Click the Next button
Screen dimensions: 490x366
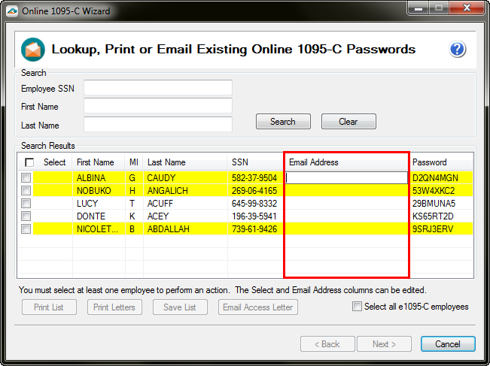[x=384, y=344]
